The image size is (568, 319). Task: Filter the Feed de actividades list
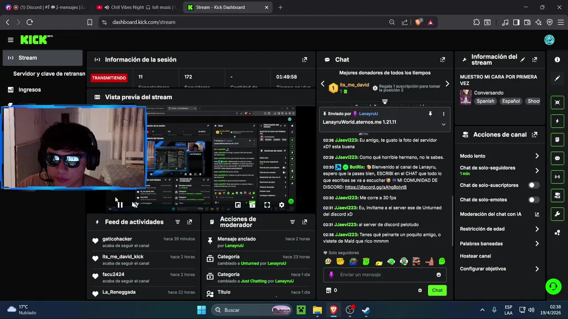177,222
